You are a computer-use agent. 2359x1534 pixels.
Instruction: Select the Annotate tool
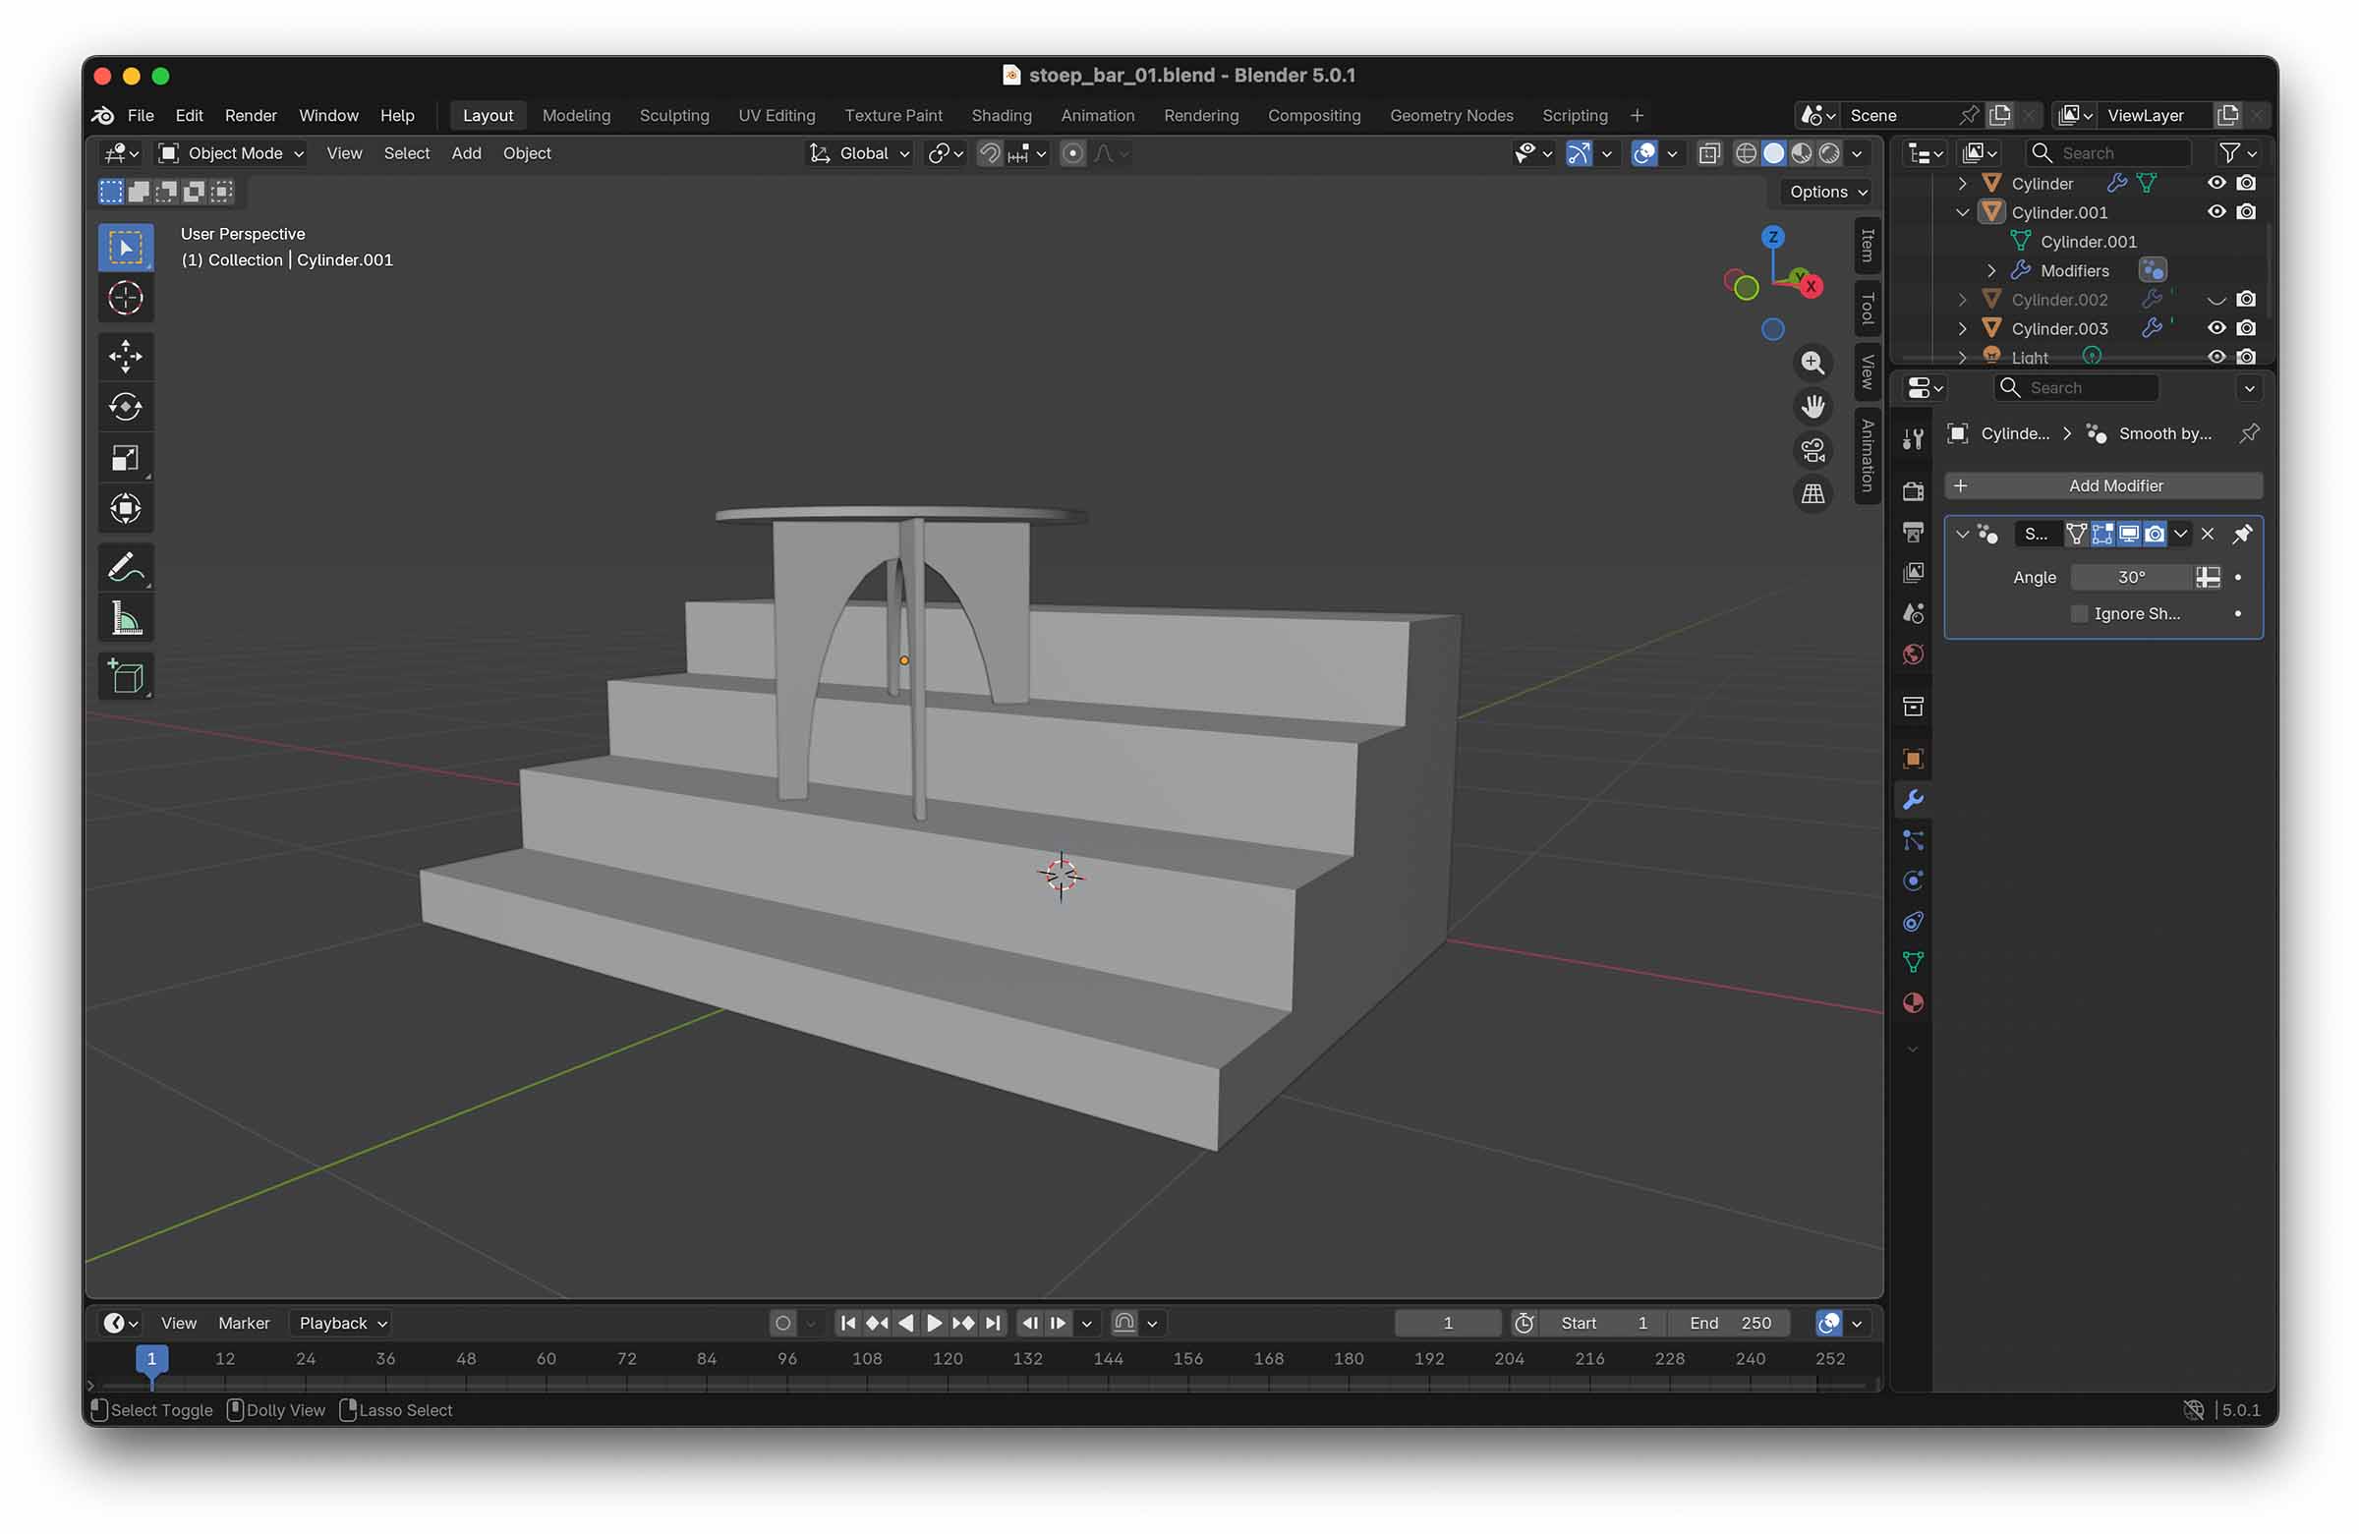tap(126, 568)
